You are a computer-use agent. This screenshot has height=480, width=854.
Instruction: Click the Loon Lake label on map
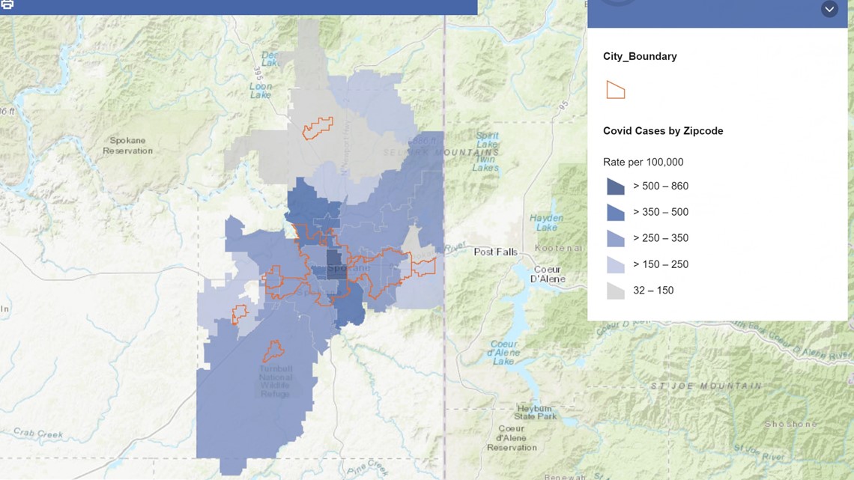261,91
